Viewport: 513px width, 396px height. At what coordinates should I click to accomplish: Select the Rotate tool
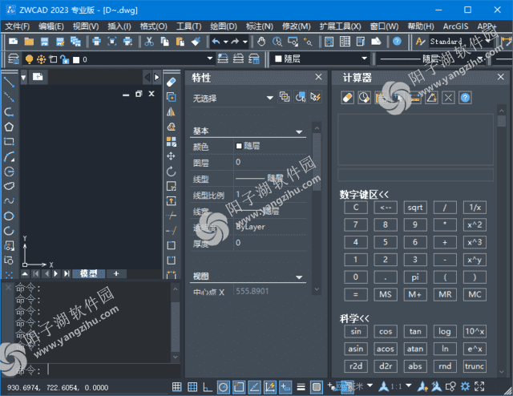[x=171, y=172]
